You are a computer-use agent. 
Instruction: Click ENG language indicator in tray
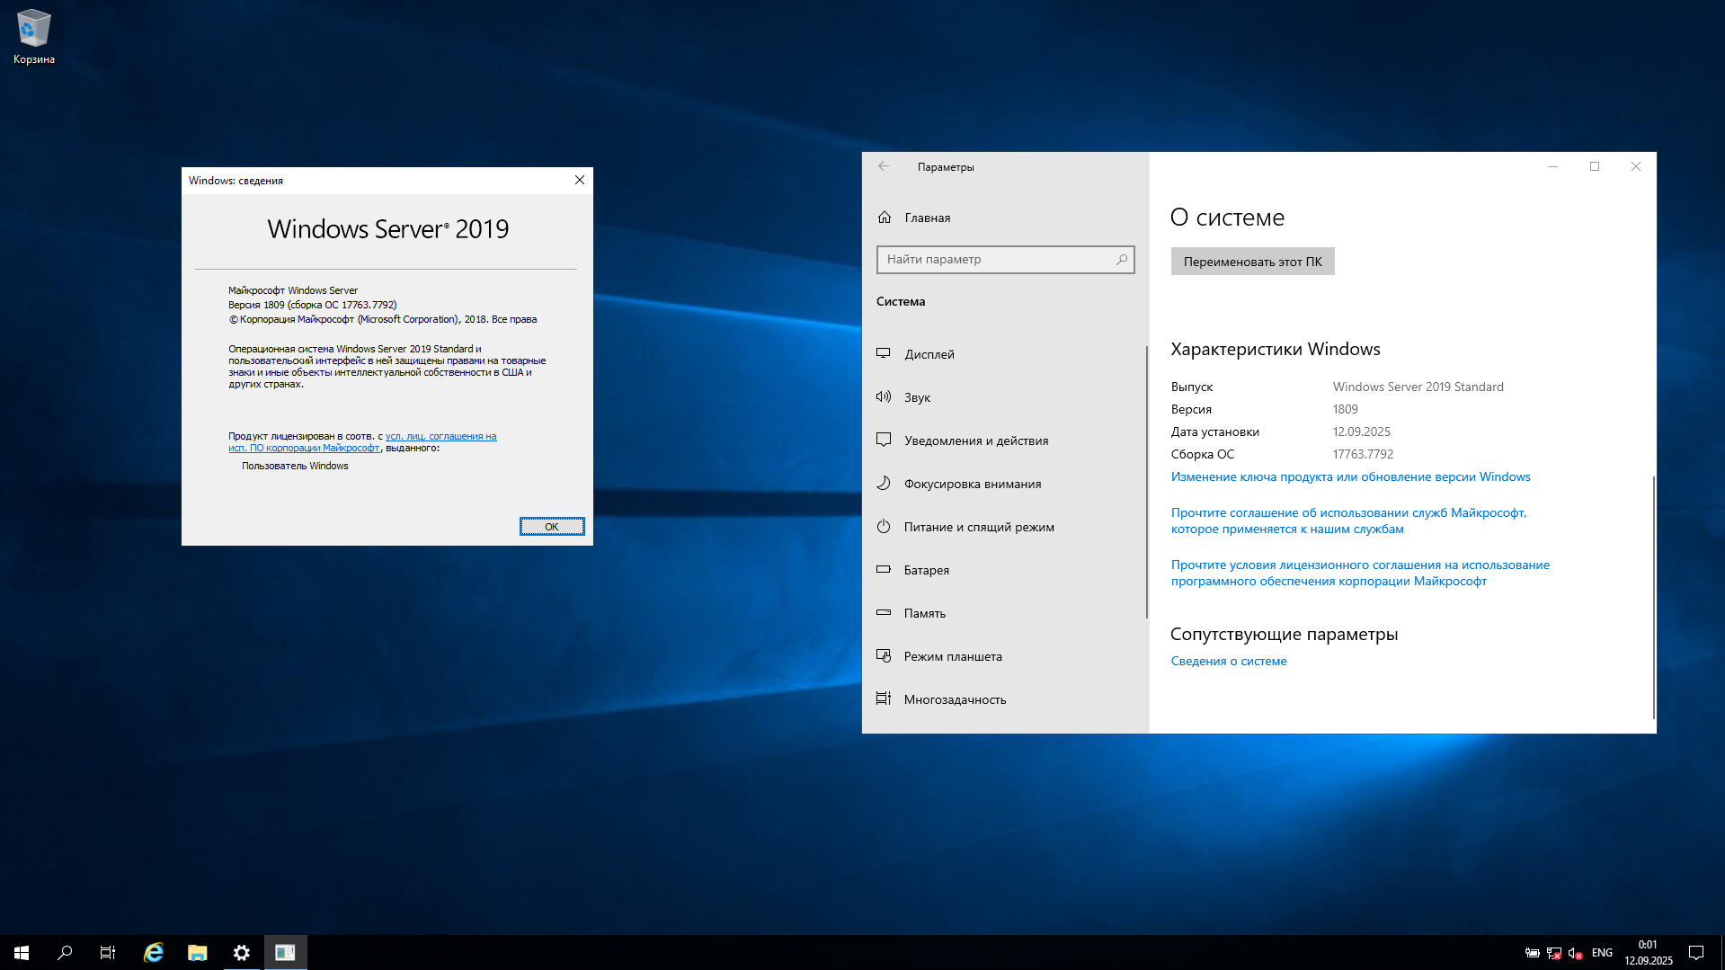[x=1602, y=953]
